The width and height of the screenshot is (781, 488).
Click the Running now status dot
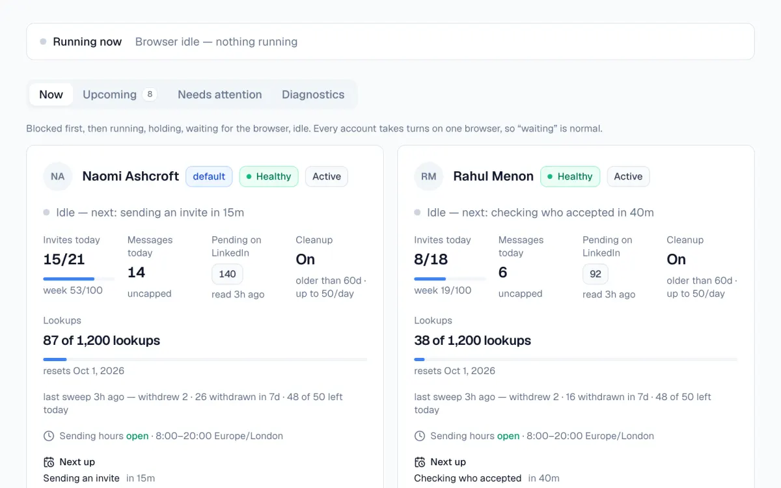tap(43, 42)
